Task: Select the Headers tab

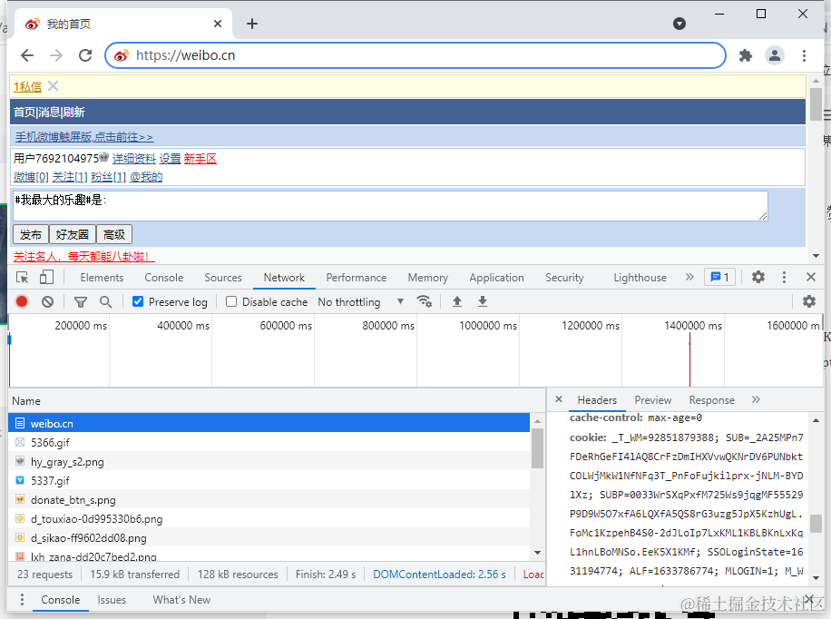Action: [597, 400]
